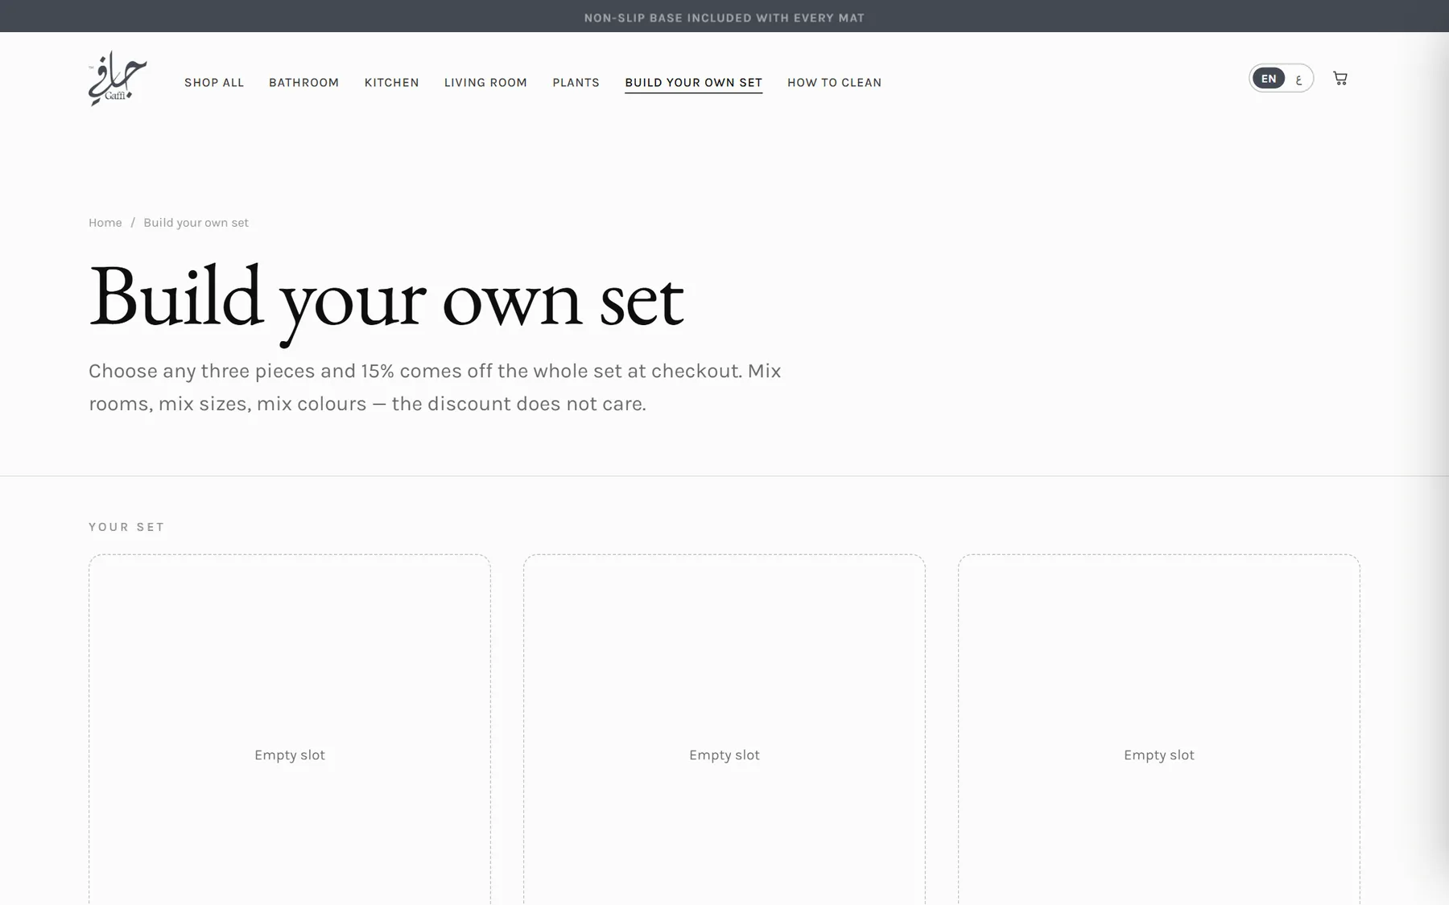Open the Shop All menu item

[214, 82]
